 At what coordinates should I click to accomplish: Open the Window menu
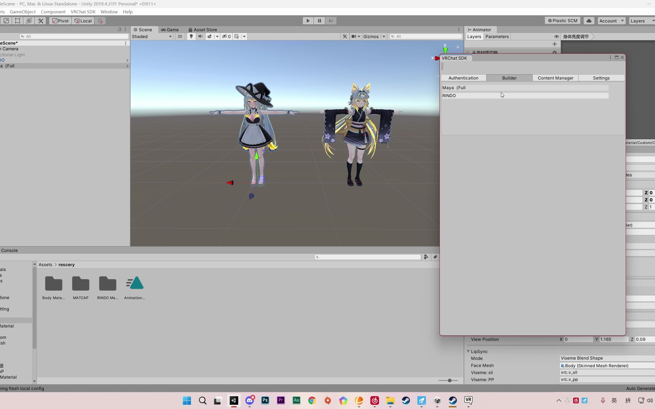[109, 12]
